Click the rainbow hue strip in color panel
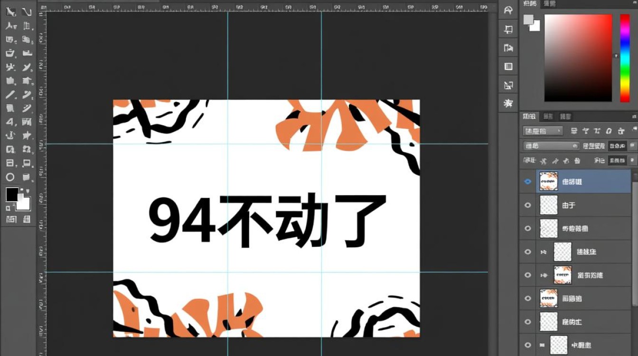638x356 pixels. tap(625, 58)
